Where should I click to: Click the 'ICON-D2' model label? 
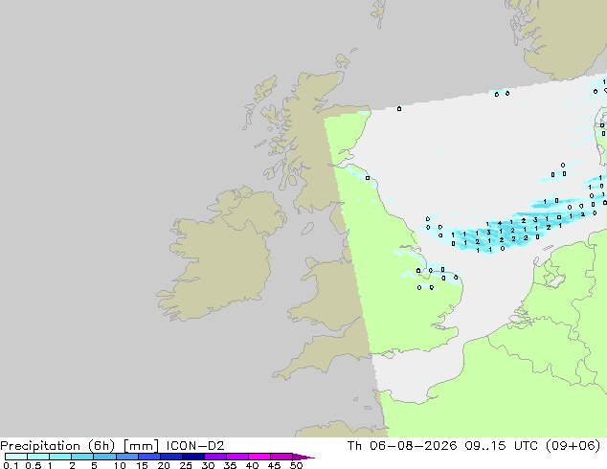pyautogui.click(x=195, y=446)
